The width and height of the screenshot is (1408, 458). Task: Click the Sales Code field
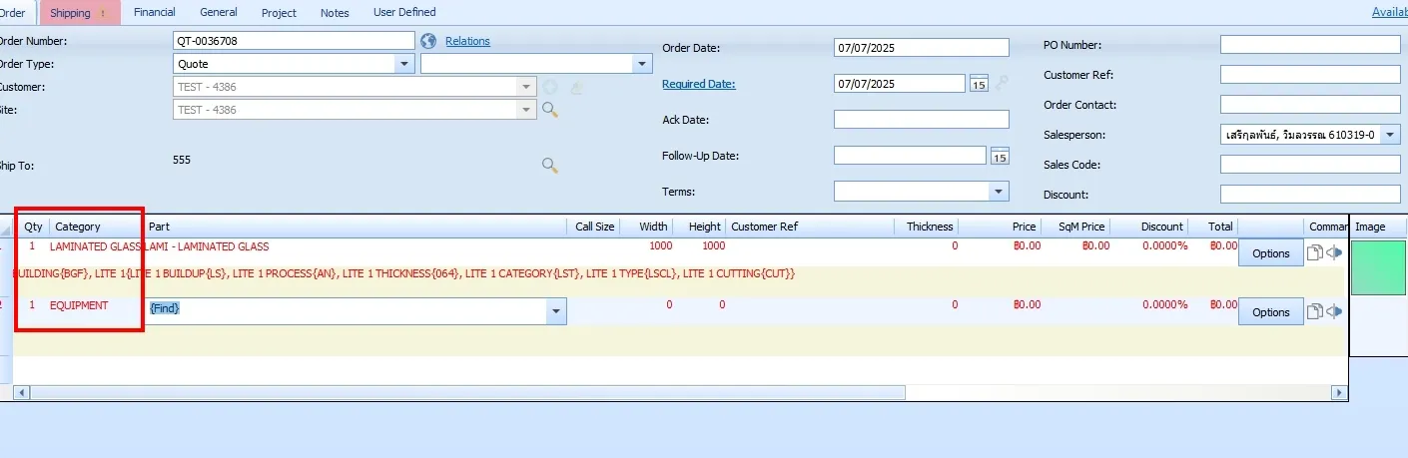tap(1310, 165)
